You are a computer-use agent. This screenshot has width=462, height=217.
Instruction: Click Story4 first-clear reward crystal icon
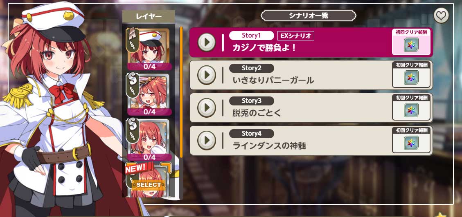tap(411, 143)
